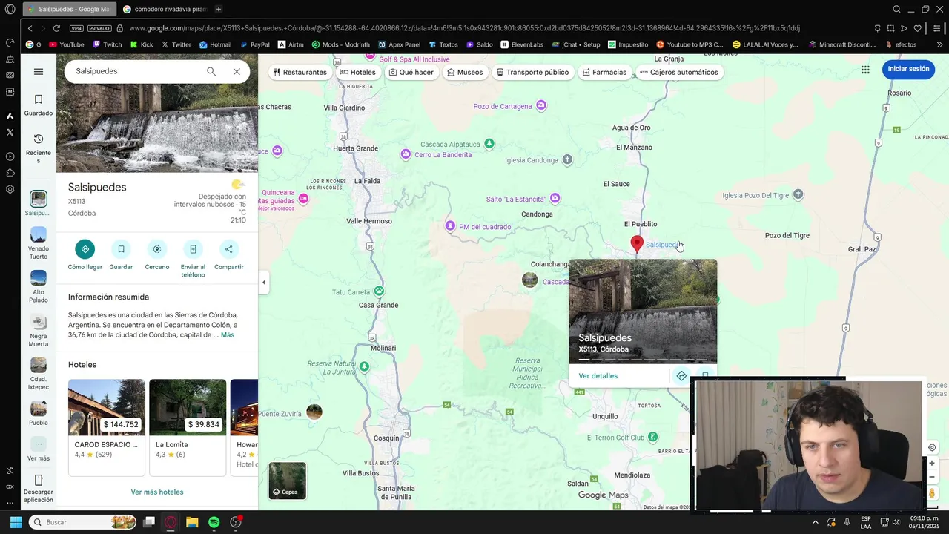Click Ver detalles in place popup

598,376
